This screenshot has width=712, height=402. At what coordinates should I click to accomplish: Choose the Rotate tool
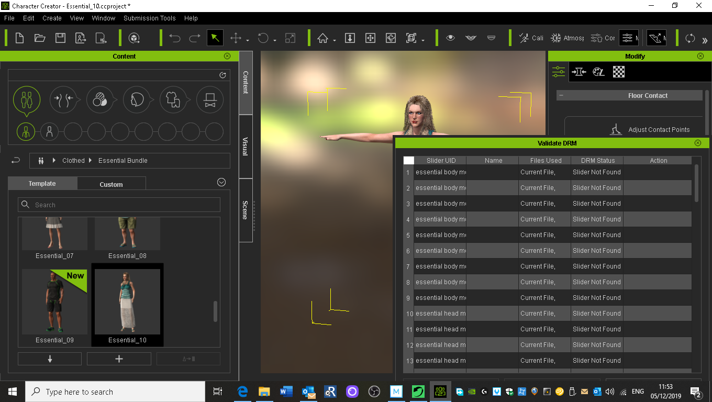[x=263, y=38]
